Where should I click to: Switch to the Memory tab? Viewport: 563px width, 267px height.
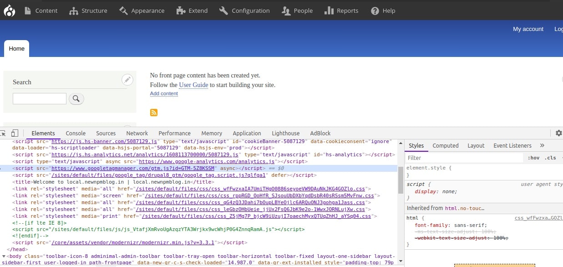point(212,133)
